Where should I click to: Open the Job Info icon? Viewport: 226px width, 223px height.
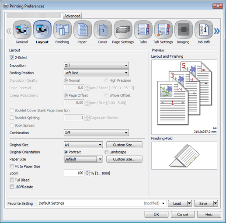(x=204, y=30)
